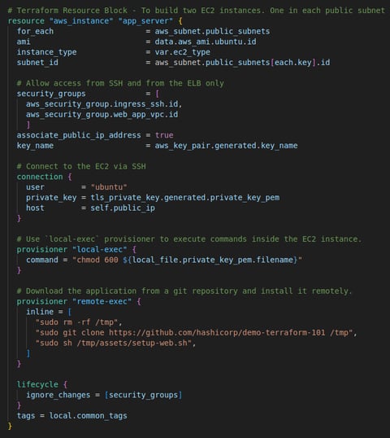Click each.key inside the subnet_id brackets
The image size is (390, 438).
click(293, 63)
